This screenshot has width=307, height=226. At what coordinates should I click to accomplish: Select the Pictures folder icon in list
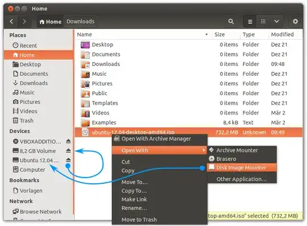(x=85, y=84)
